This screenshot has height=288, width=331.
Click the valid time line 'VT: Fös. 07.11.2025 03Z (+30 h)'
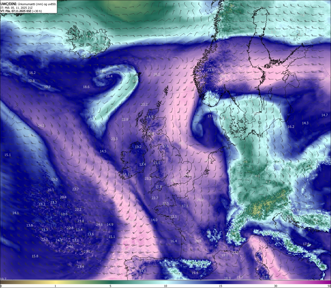(21, 11)
